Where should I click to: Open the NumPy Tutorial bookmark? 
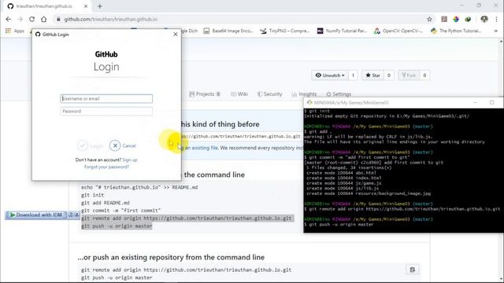(342, 31)
